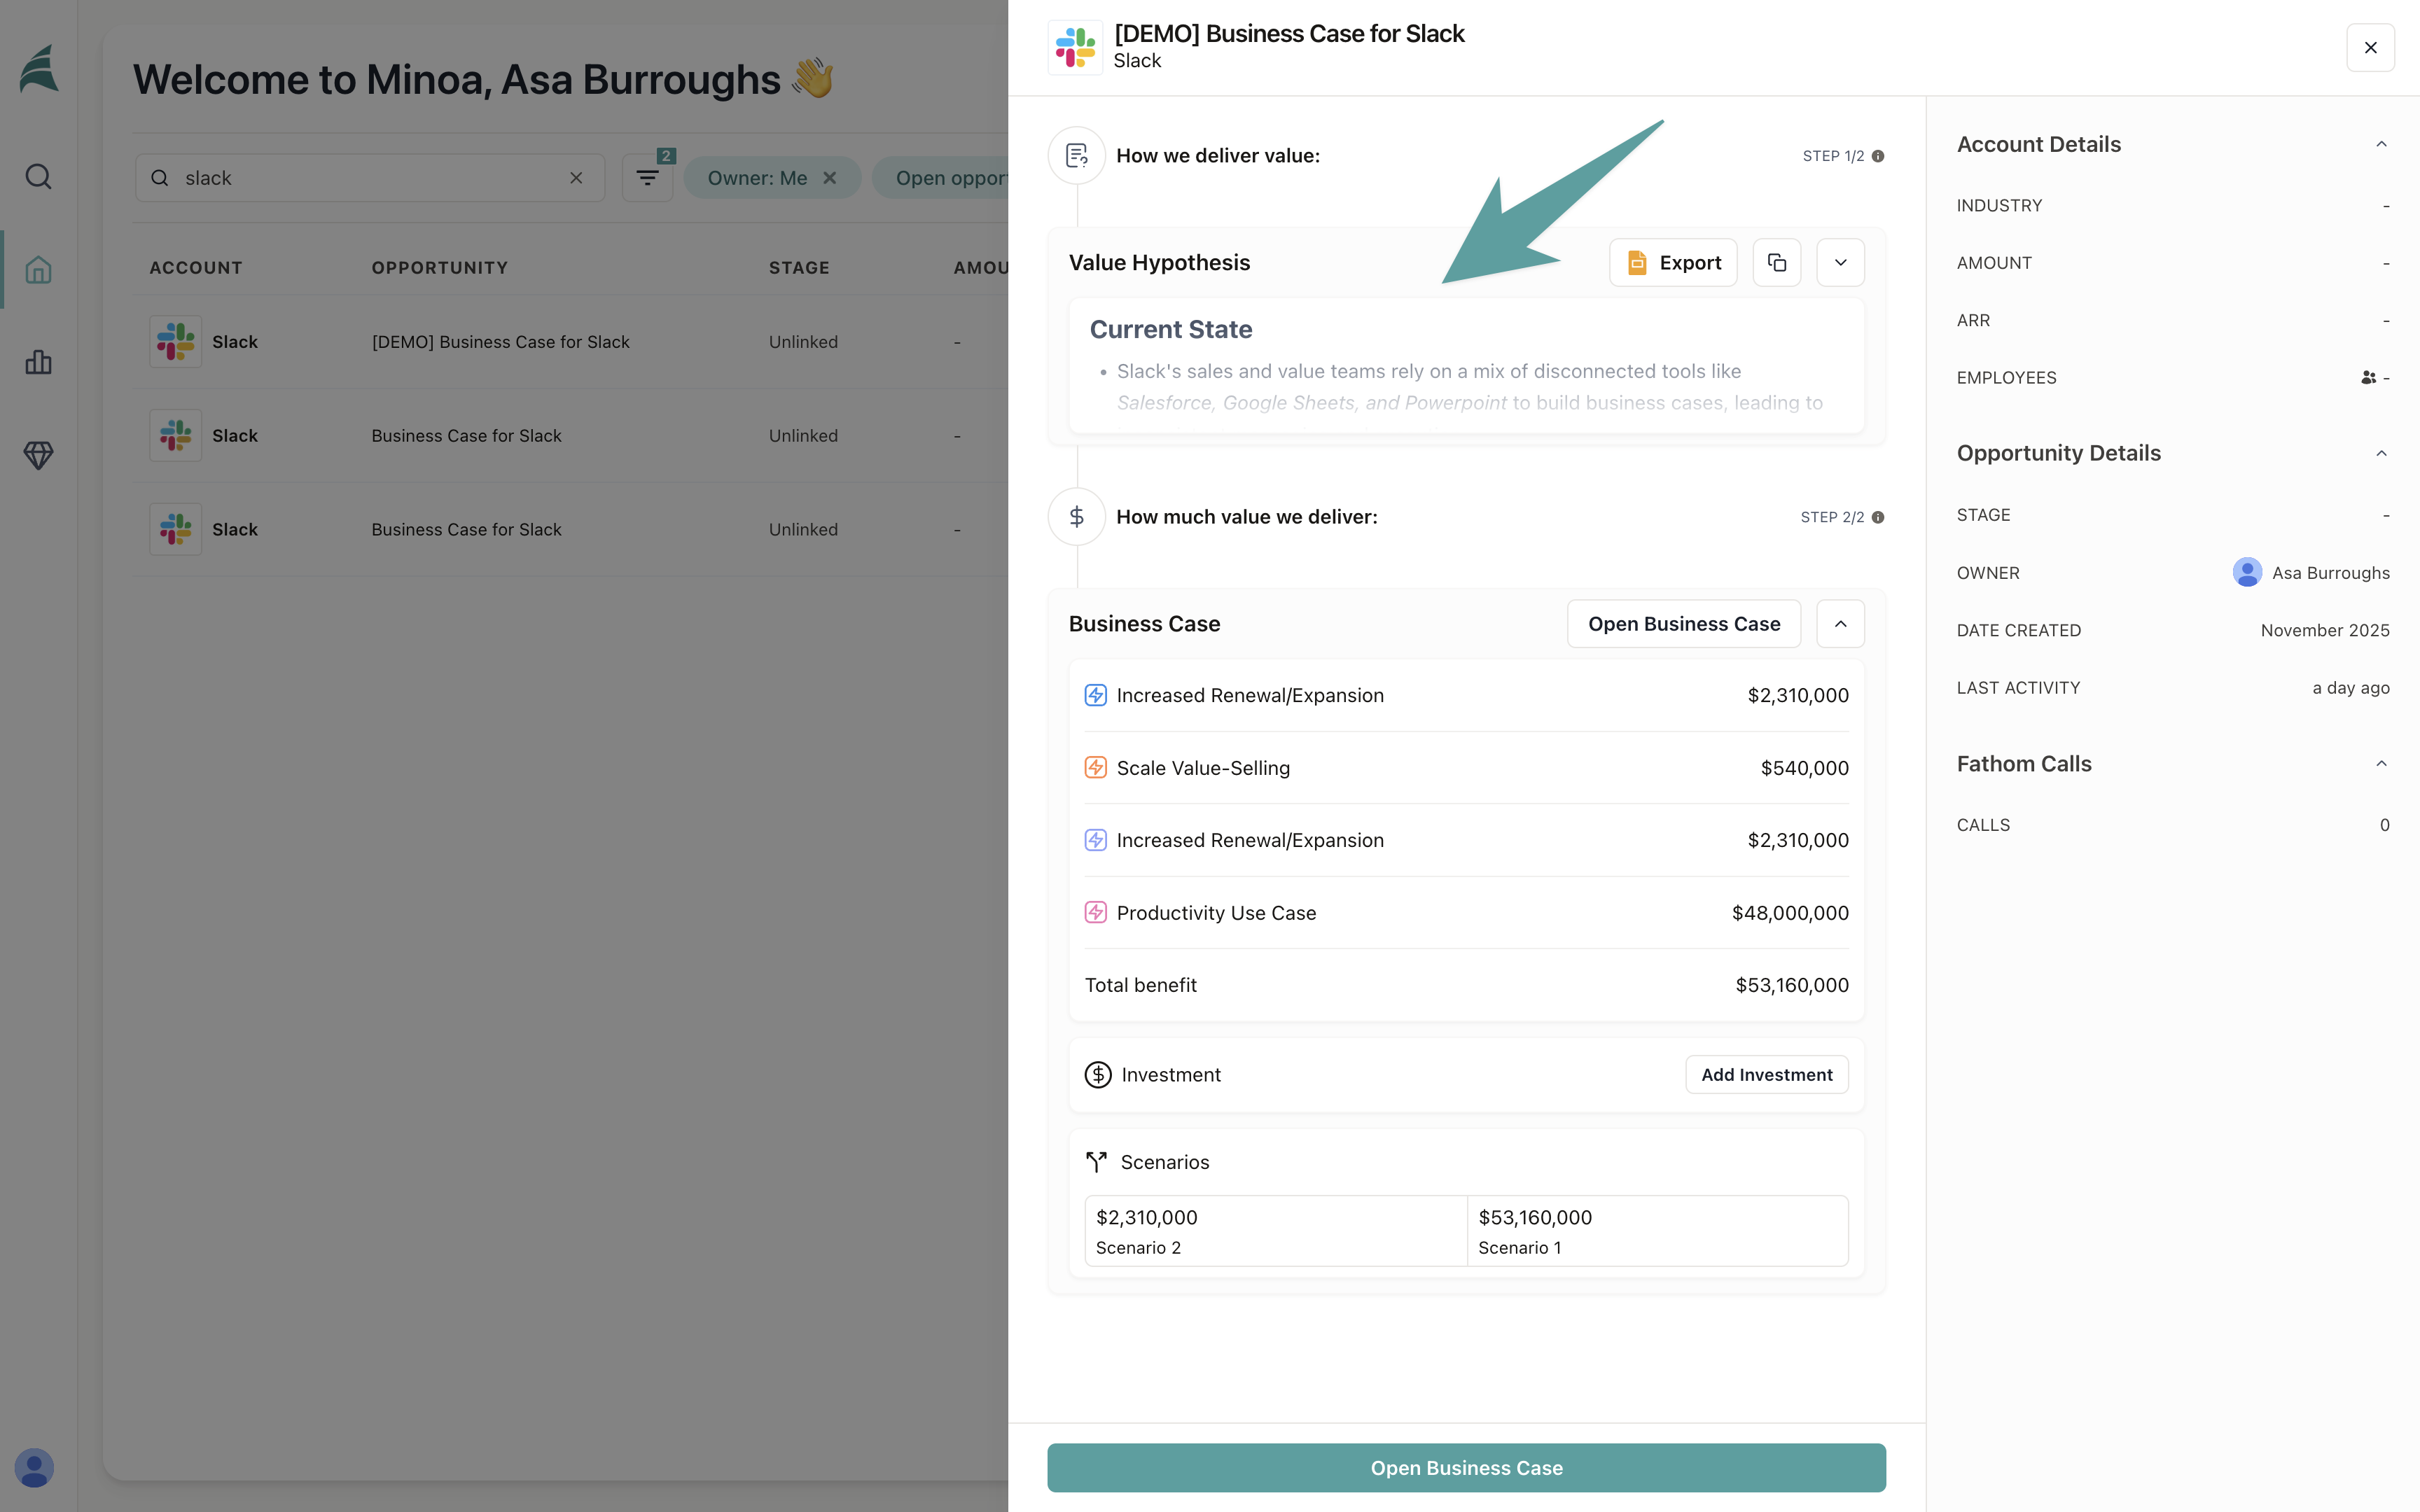Click the Owner Asa Burroughs value
The height and width of the screenshot is (1512, 2420).
(x=2311, y=572)
